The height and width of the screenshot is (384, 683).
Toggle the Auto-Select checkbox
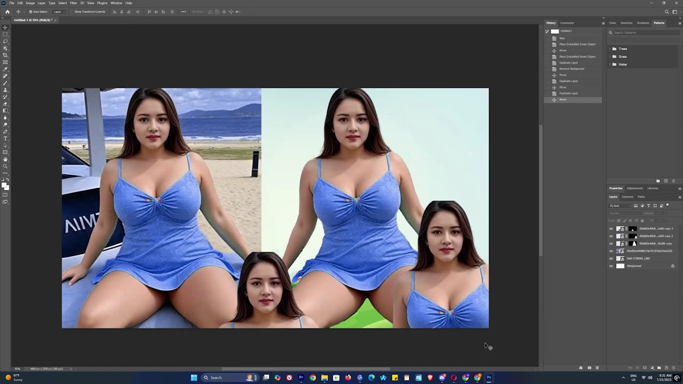click(30, 12)
